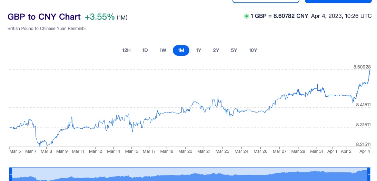Open the 10Y time range view
The height and width of the screenshot is (181, 377).
253,50
